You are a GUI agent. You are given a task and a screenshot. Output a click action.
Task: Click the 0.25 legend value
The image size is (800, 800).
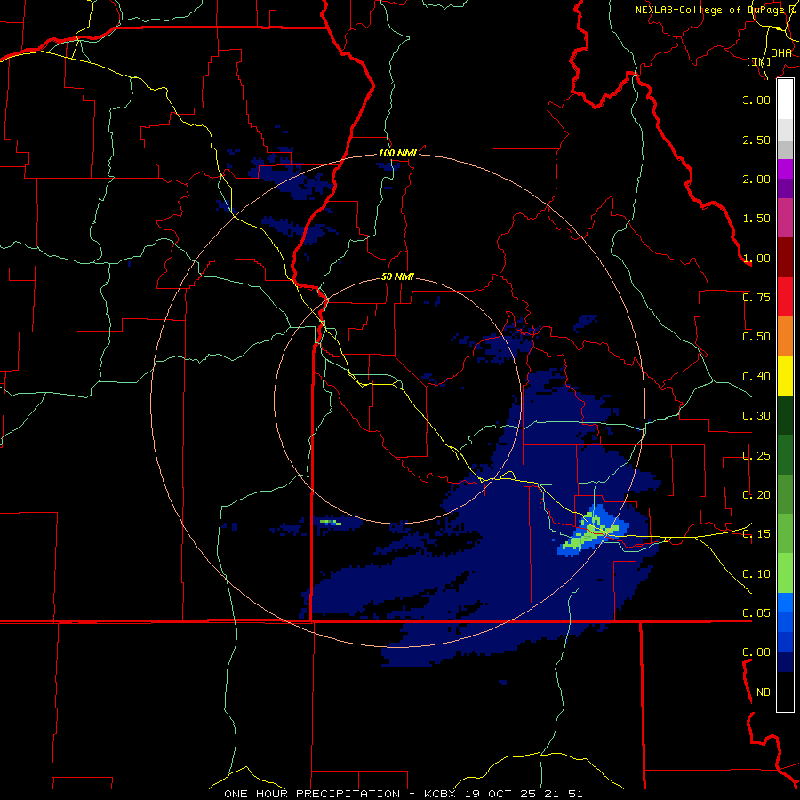pyautogui.click(x=756, y=456)
